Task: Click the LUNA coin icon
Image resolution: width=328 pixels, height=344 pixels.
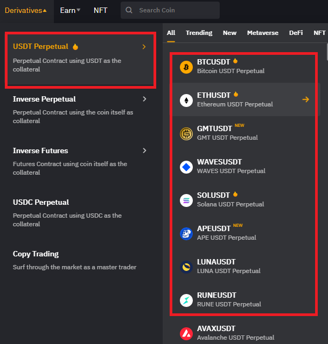Action: (186, 267)
